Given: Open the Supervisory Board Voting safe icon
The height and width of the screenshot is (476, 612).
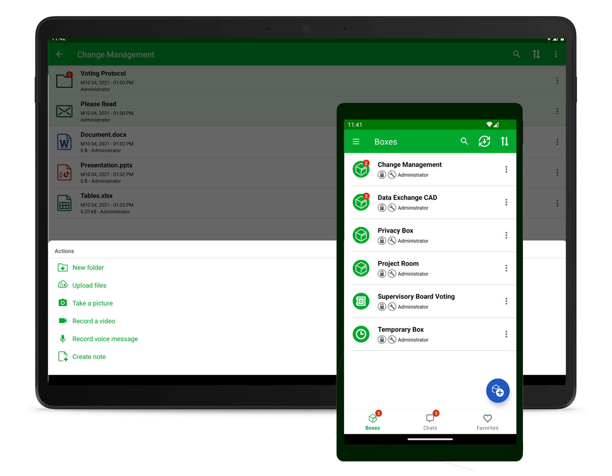Looking at the screenshot, I should pos(361,301).
